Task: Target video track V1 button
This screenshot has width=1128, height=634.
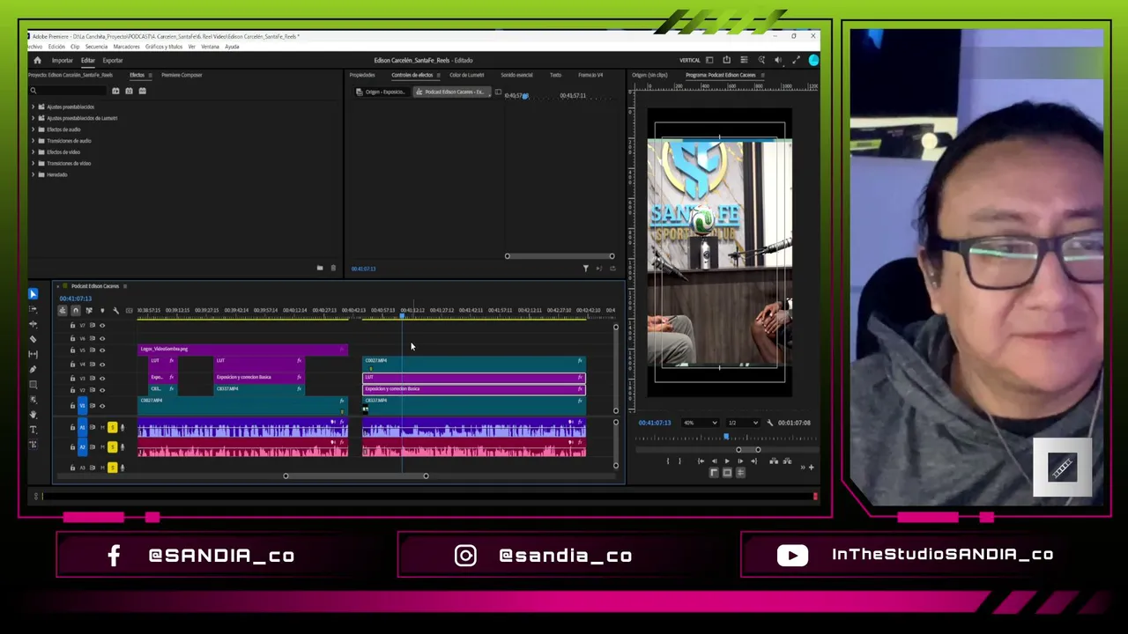Action: point(82,406)
